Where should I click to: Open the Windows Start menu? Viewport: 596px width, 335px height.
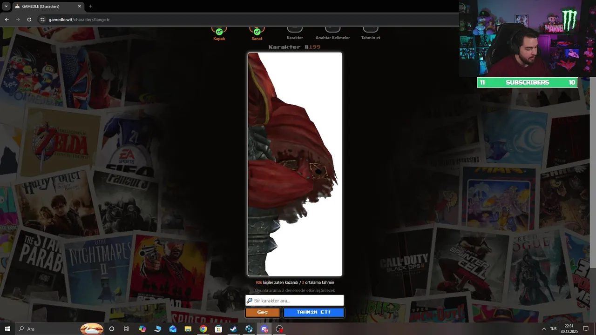point(7,329)
